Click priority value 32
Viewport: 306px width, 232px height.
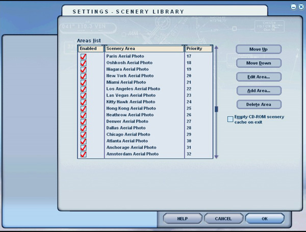point(189,154)
